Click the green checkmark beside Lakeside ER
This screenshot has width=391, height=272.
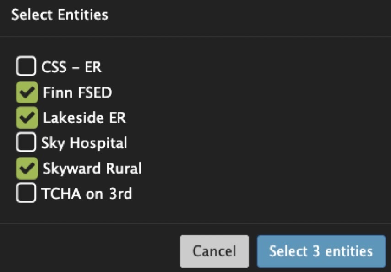point(27,118)
